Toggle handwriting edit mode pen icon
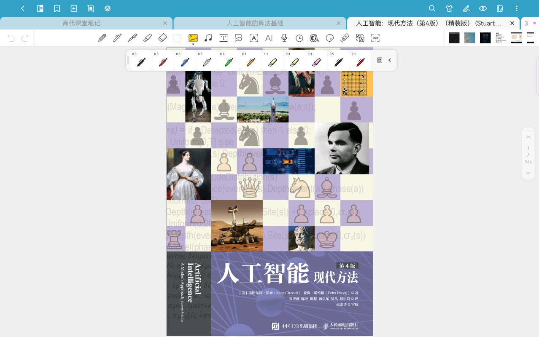This screenshot has height=337, width=539. (466, 8)
